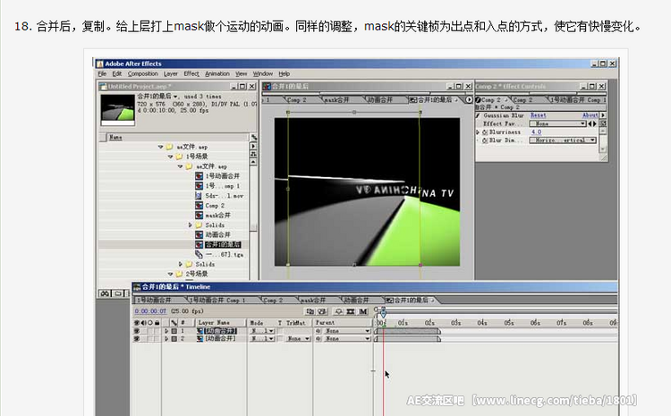
Task: Open layer 1 Parent None dropdown
Action: 346,331
